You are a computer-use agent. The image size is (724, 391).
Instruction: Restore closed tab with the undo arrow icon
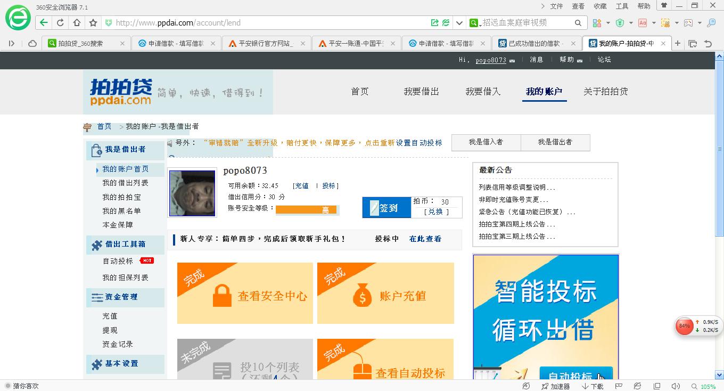pyautogui.click(x=708, y=44)
